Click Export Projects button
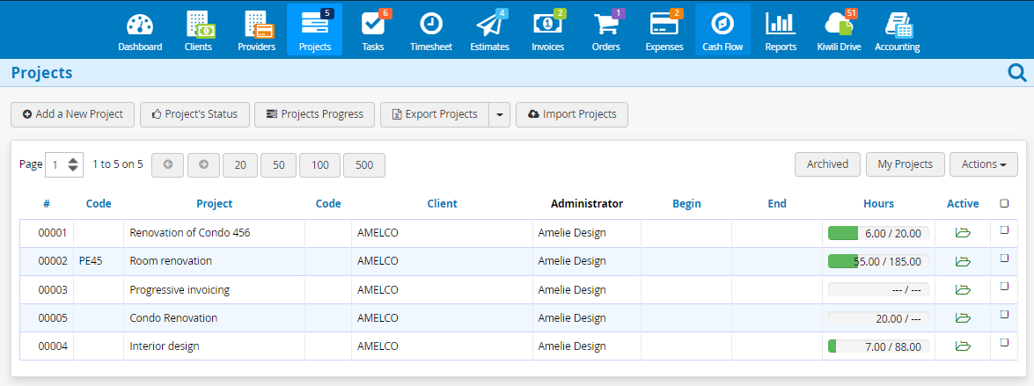The height and width of the screenshot is (386, 1034). point(435,114)
